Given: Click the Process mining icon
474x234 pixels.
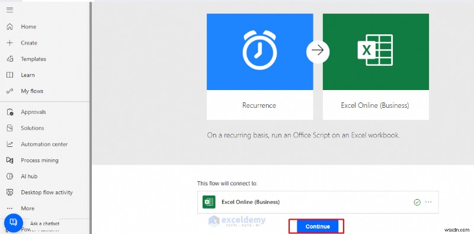Looking at the screenshot, I should 9,160.
